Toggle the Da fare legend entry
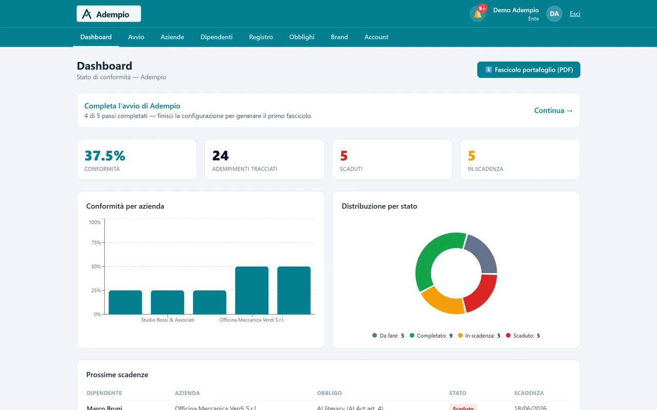The height and width of the screenshot is (410, 657). 388,336
